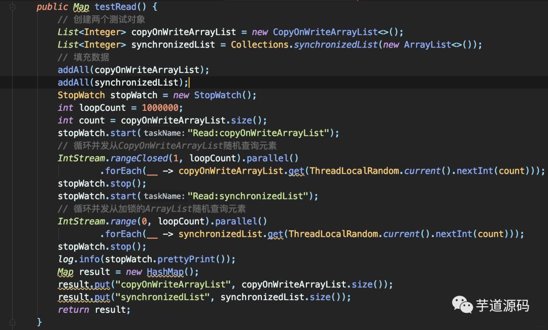This screenshot has width=548, height=330.
Task: Click comment 循环并发从加锁的ArrayList随机查询元素
Action: (152, 209)
